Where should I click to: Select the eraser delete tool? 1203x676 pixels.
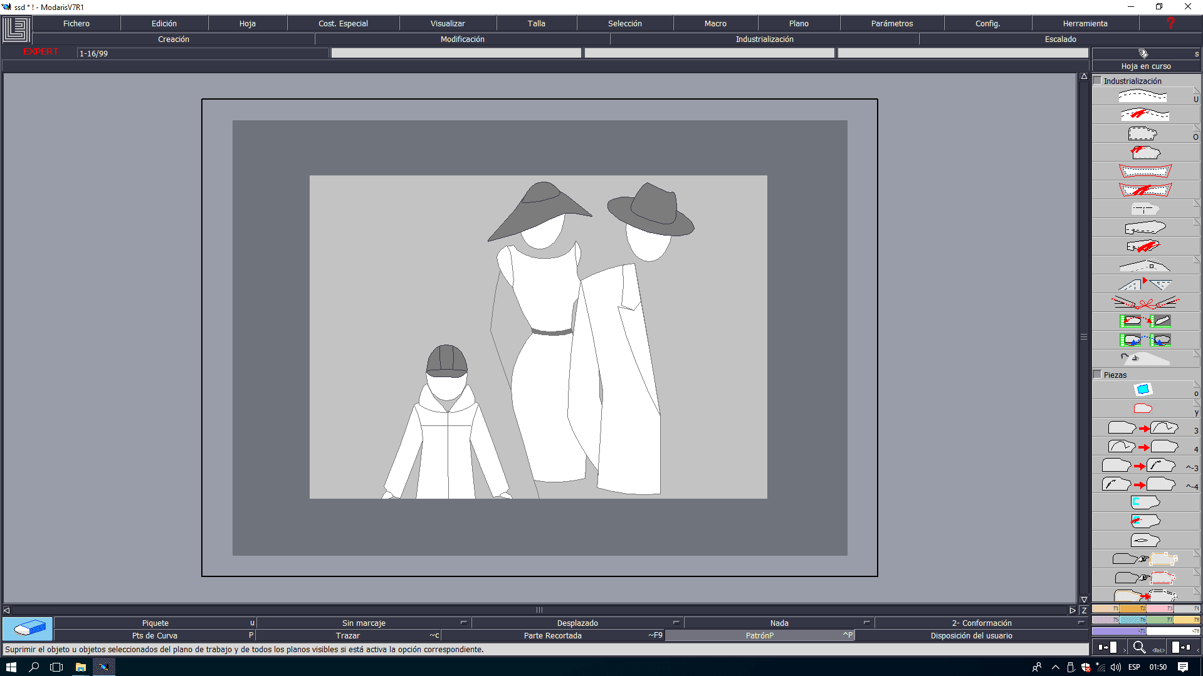28,628
